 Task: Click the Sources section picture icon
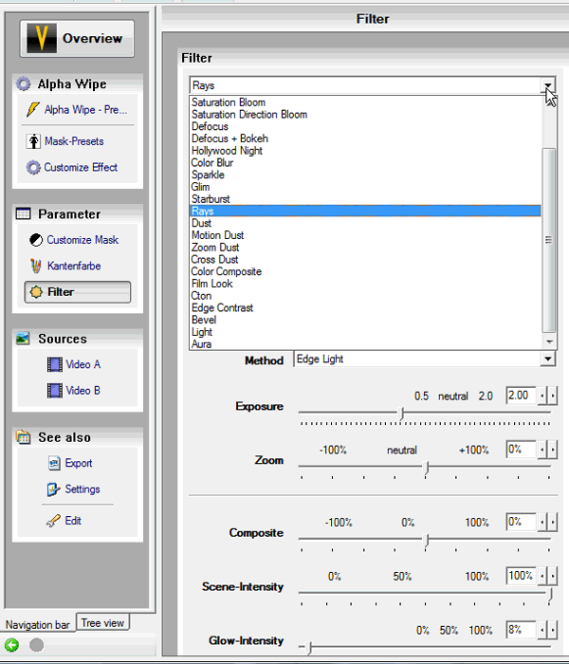point(23,339)
